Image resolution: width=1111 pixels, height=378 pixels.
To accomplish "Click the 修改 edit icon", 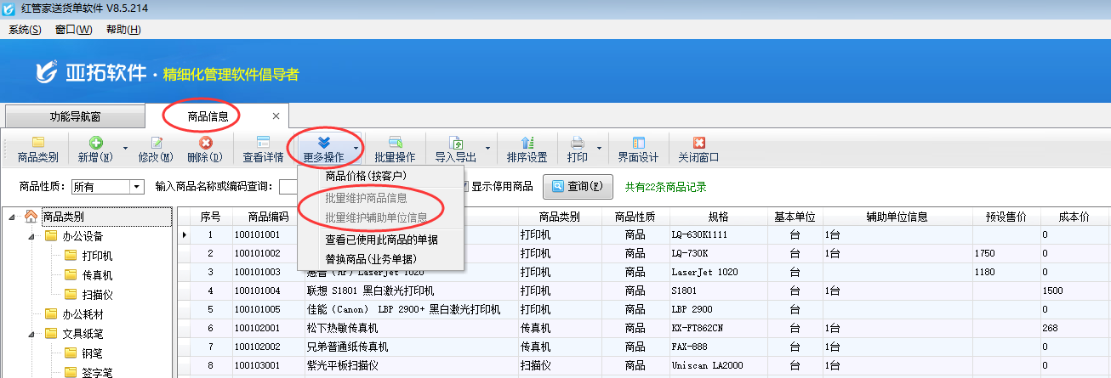I will pyautogui.click(x=155, y=149).
